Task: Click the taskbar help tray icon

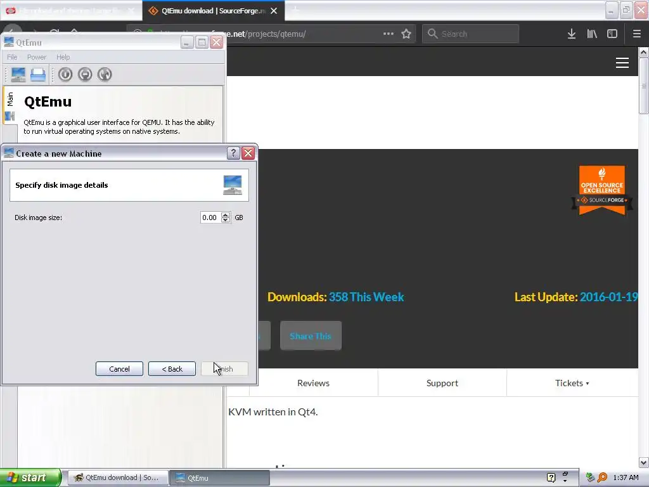Action: tap(551, 477)
